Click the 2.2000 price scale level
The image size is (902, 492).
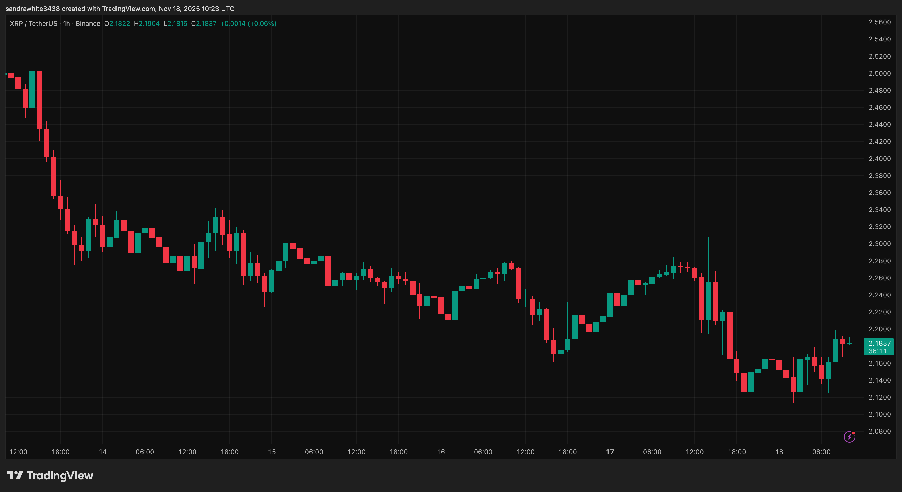click(x=879, y=329)
